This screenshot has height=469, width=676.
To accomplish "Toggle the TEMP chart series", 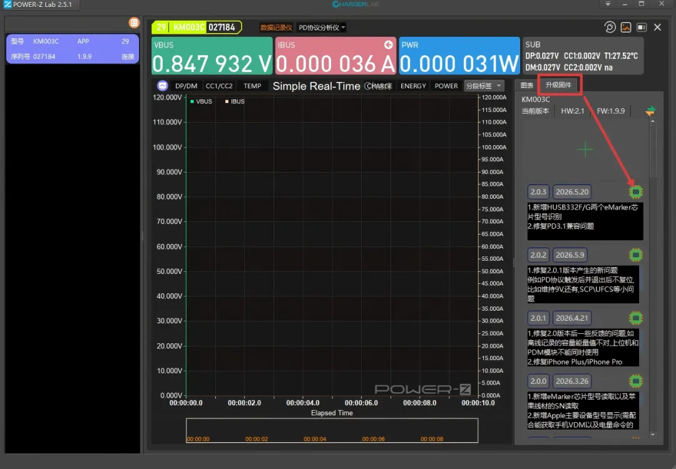I will point(252,86).
